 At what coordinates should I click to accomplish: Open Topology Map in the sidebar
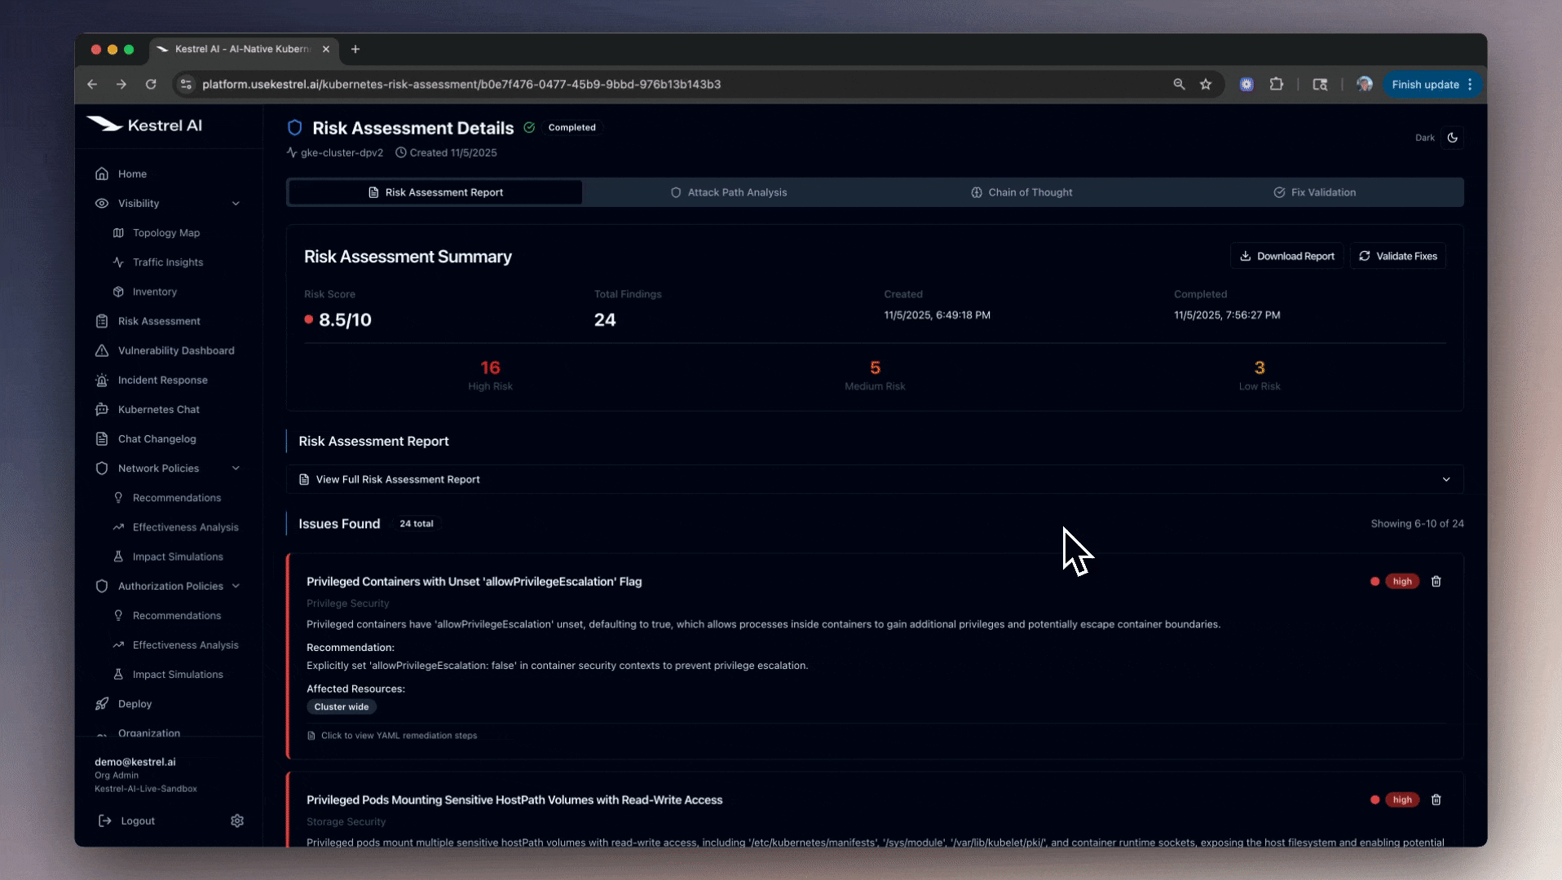(x=166, y=233)
